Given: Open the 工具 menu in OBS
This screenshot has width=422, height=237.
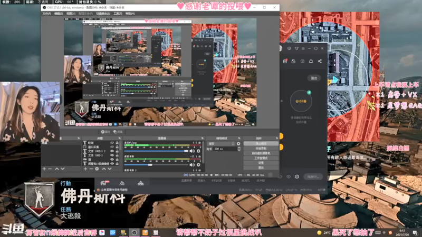Looking at the screenshot, I should pyautogui.click(x=118, y=14).
